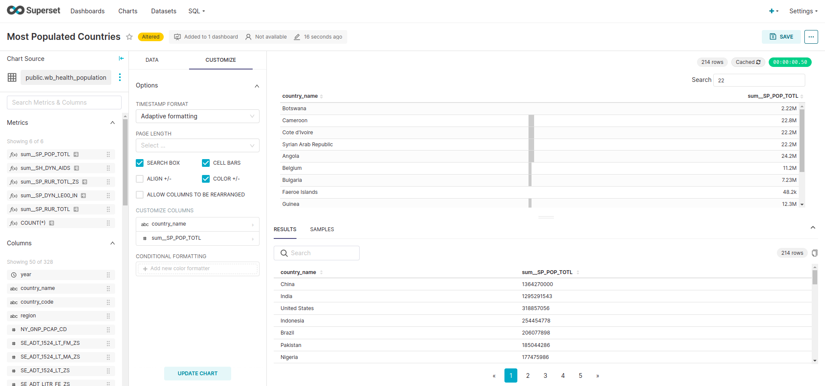
Task: Go to results page 3
Action: tap(545, 376)
